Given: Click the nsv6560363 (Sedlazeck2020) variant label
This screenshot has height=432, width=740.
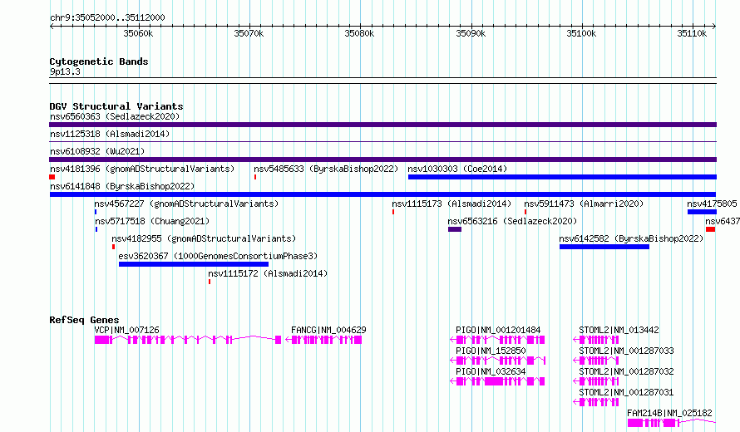Looking at the screenshot, I should [115, 116].
